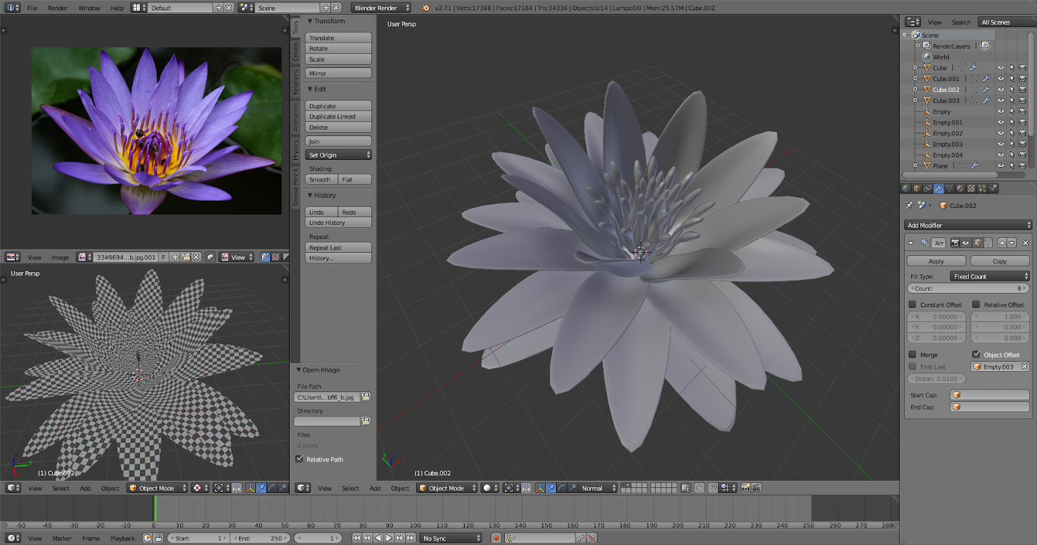Open the Constraints properties tab (chain icon)
Screen dimensions: 1037x545
pos(927,189)
